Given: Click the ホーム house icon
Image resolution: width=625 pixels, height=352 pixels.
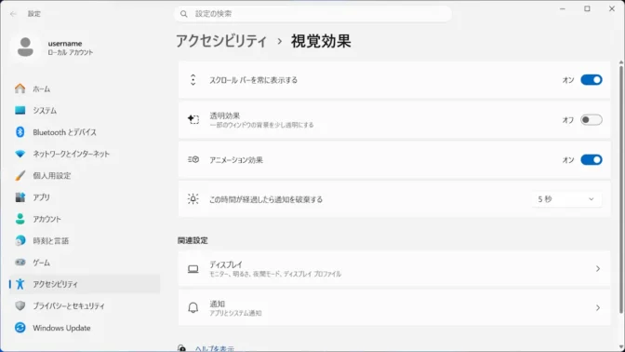Looking at the screenshot, I should 20,88.
